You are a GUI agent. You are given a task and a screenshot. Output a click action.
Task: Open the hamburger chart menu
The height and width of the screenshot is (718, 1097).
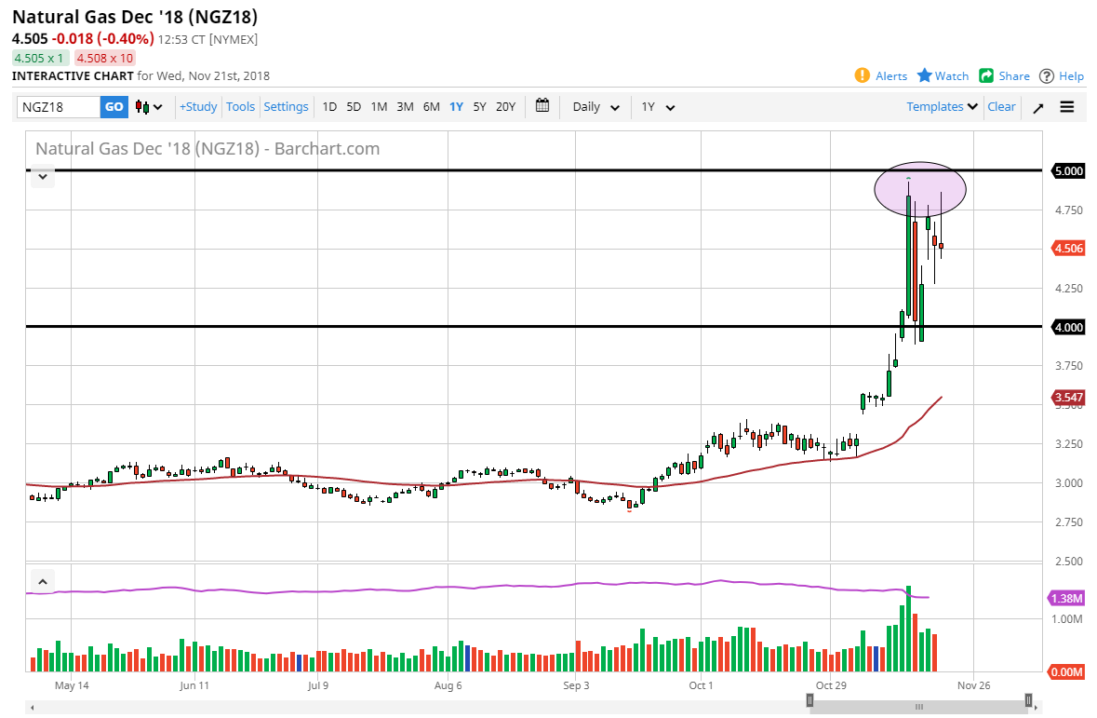(1067, 107)
